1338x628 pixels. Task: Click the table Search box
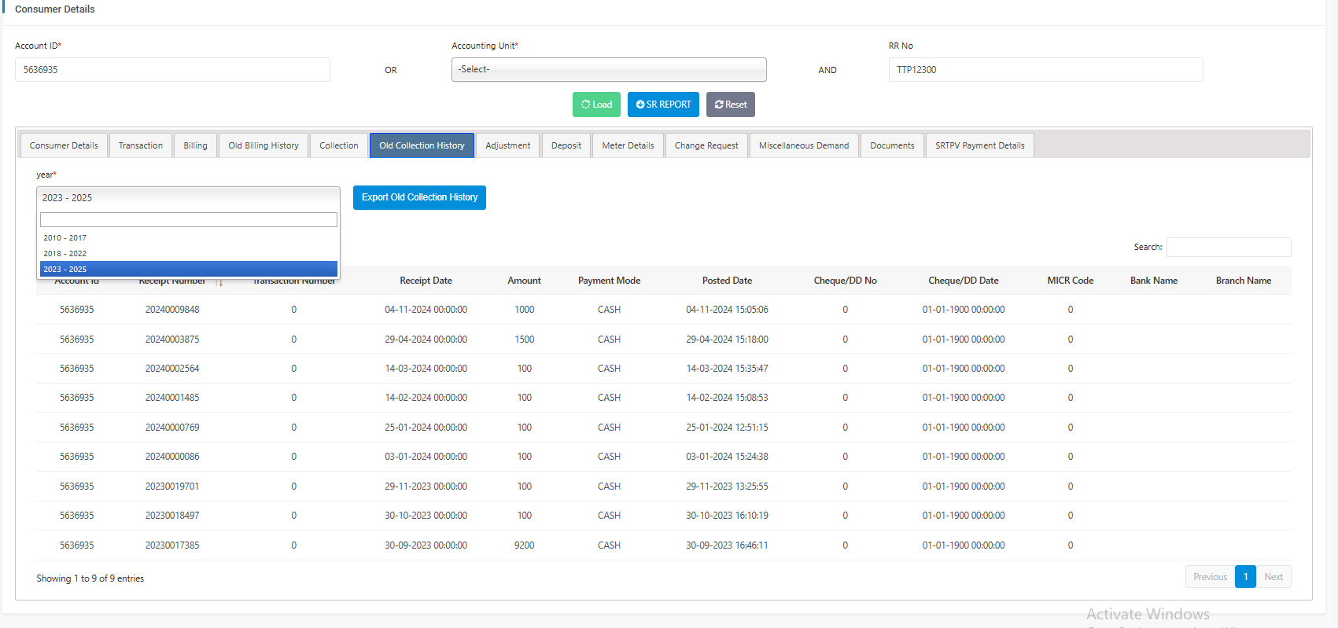(1228, 247)
